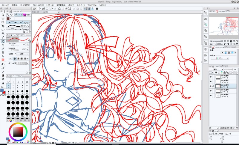Viewport: 239px width, 145px height.
Task: Toggle Border effect in Layer Property
Action: (222, 53)
